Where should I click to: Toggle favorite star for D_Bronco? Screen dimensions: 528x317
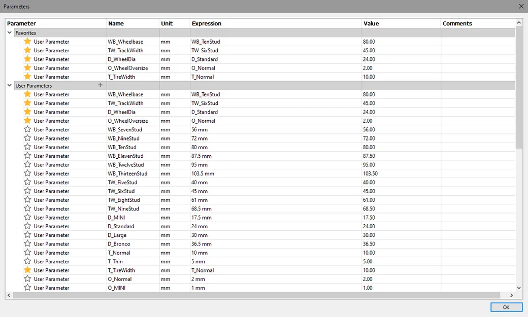(27, 243)
